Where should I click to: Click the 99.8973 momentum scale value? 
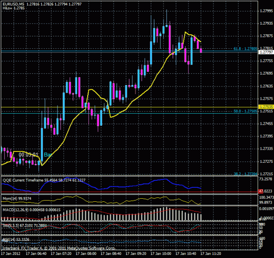[266, 202]
